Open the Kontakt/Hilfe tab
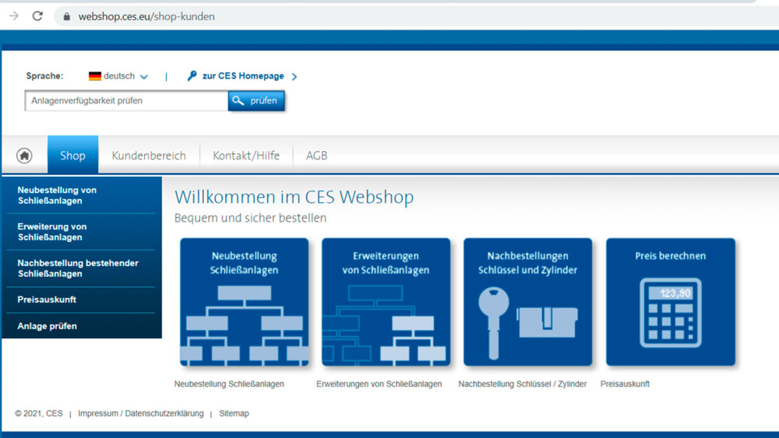 coord(246,156)
